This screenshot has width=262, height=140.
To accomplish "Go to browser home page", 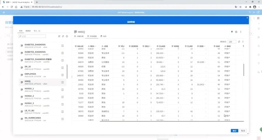I will click(16, 7).
